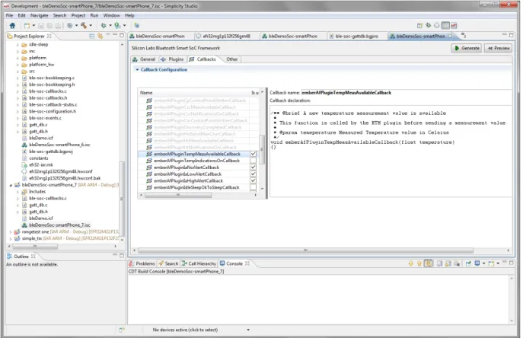Switch to the Plugins tab

172,59
